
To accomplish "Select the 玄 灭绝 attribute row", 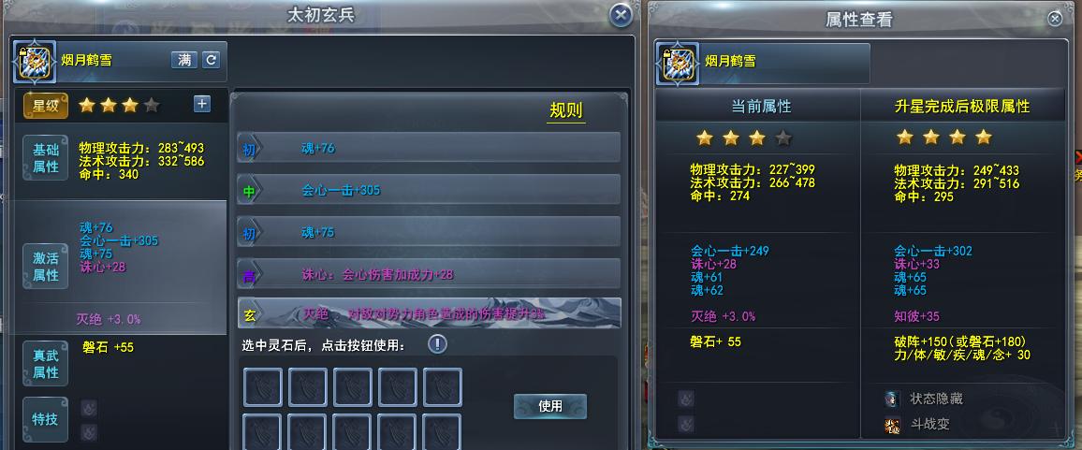I will (429, 313).
